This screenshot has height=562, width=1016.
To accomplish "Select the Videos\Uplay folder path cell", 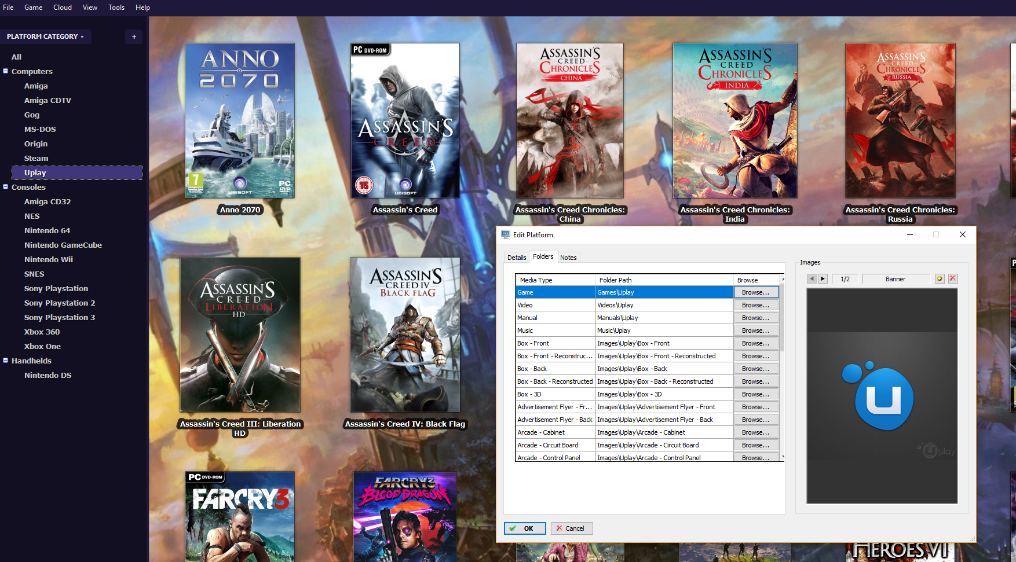I will pyautogui.click(x=664, y=305).
